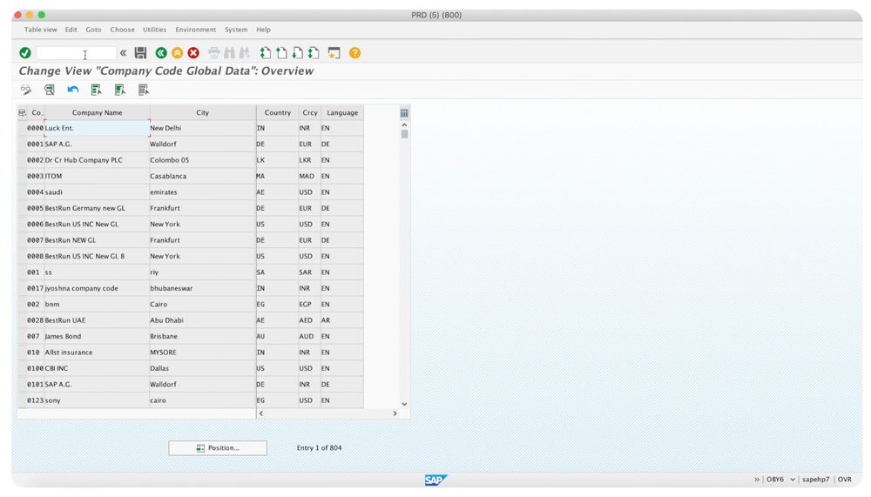Click the Select All corner table icon
Screen dimensions: 871x497
23,113
